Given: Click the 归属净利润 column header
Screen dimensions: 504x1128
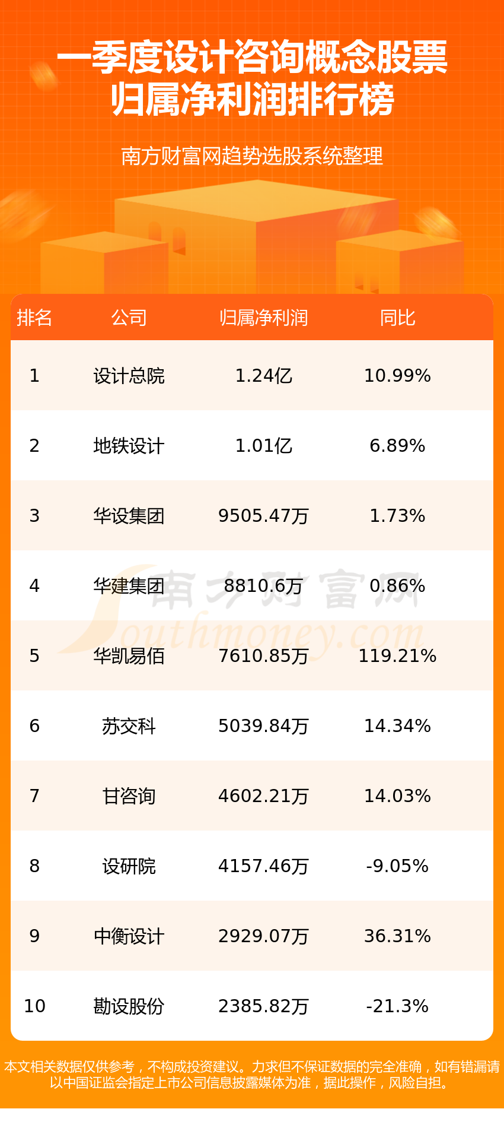Looking at the screenshot, I should [264, 318].
